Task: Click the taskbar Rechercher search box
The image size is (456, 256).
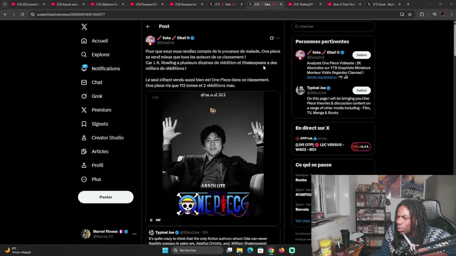Action: (197, 250)
